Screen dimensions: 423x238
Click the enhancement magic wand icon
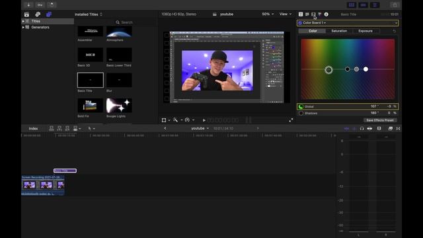176,120
